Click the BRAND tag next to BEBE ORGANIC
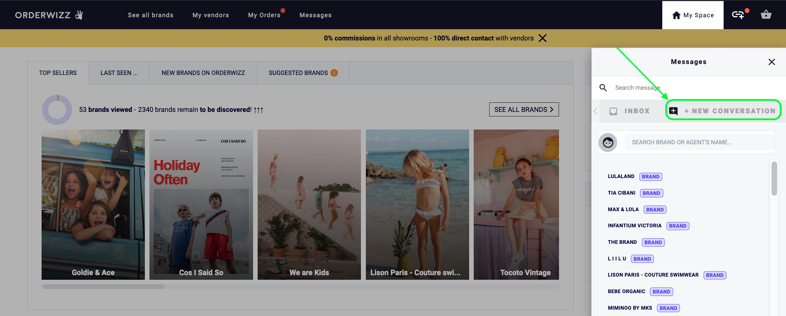Viewport: 786px width, 316px height. (x=661, y=292)
